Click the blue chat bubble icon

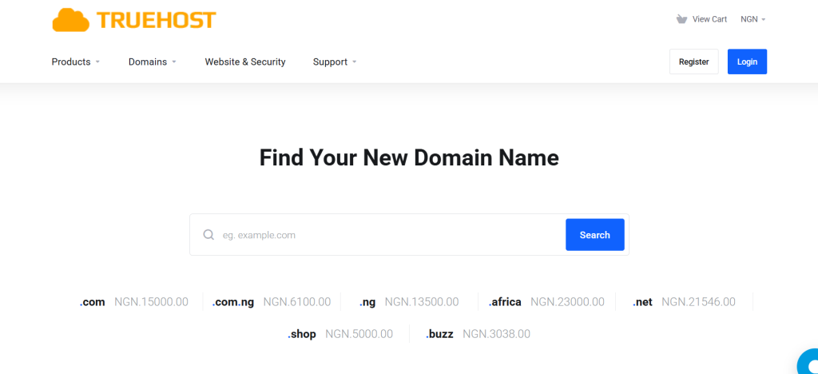pos(808,364)
